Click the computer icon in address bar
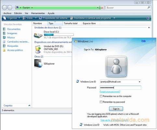The width and height of the screenshot is (157, 130). coord(17,7)
